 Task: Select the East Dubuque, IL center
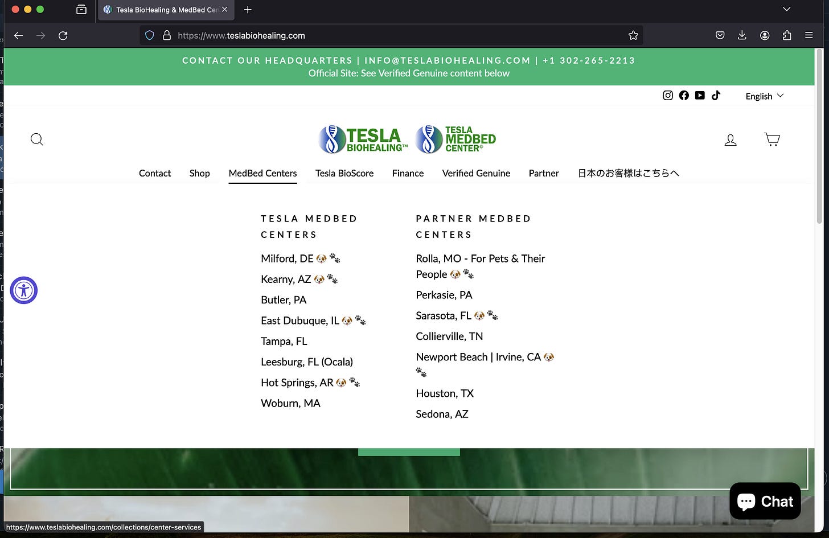[313, 321]
